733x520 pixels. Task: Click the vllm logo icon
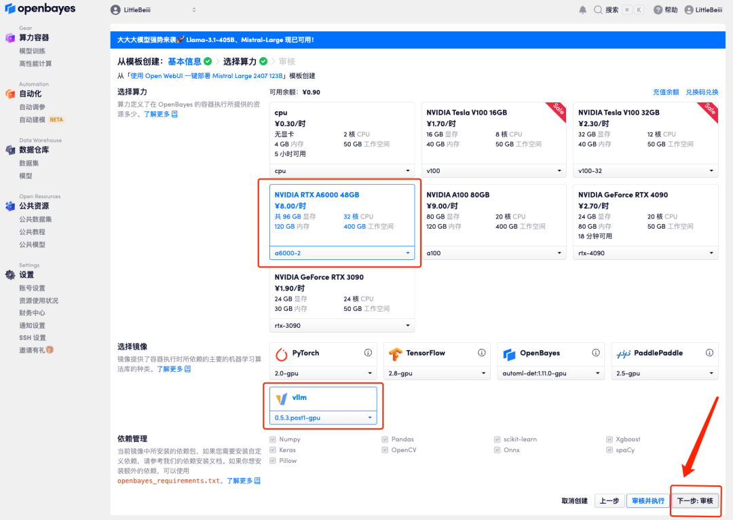(x=282, y=399)
